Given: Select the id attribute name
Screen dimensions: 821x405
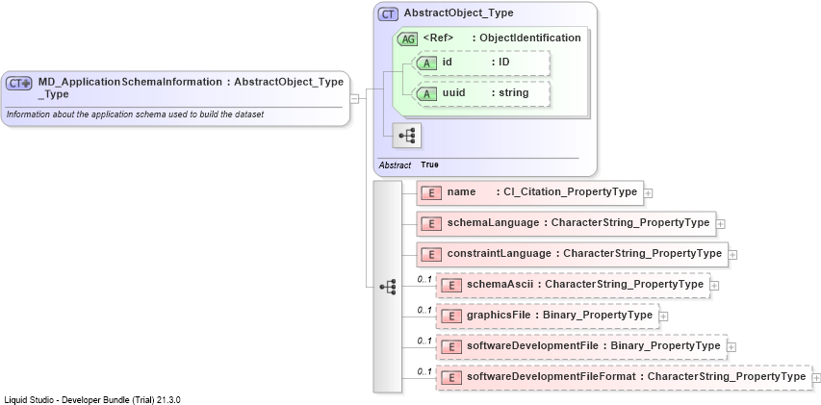Looking at the screenshot, I should pyautogui.click(x=448, y=63).
